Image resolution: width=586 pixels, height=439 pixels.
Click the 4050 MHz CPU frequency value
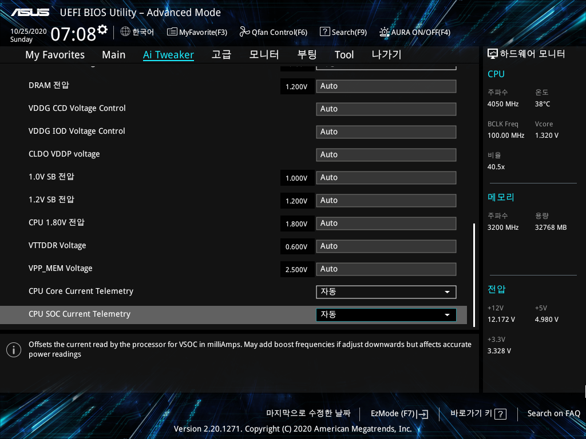502,104
